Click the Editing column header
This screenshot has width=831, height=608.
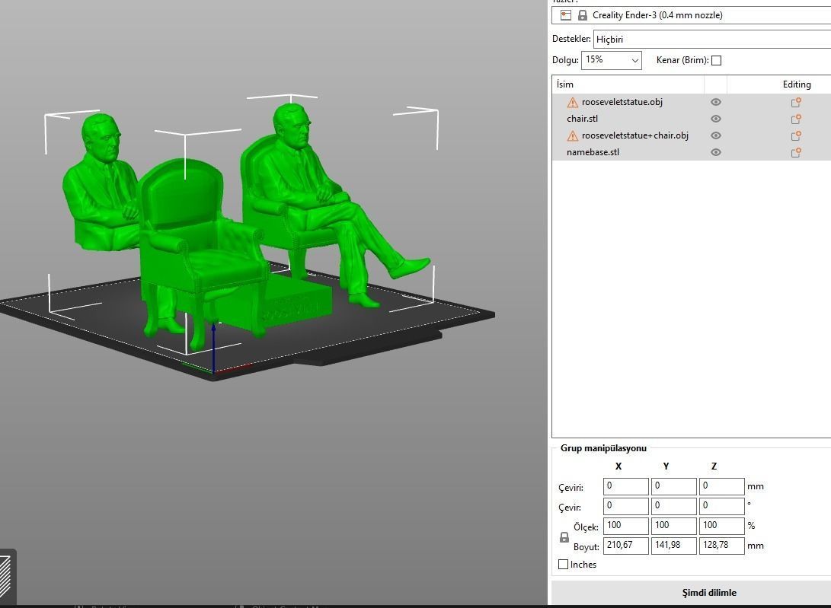point(797,84)
